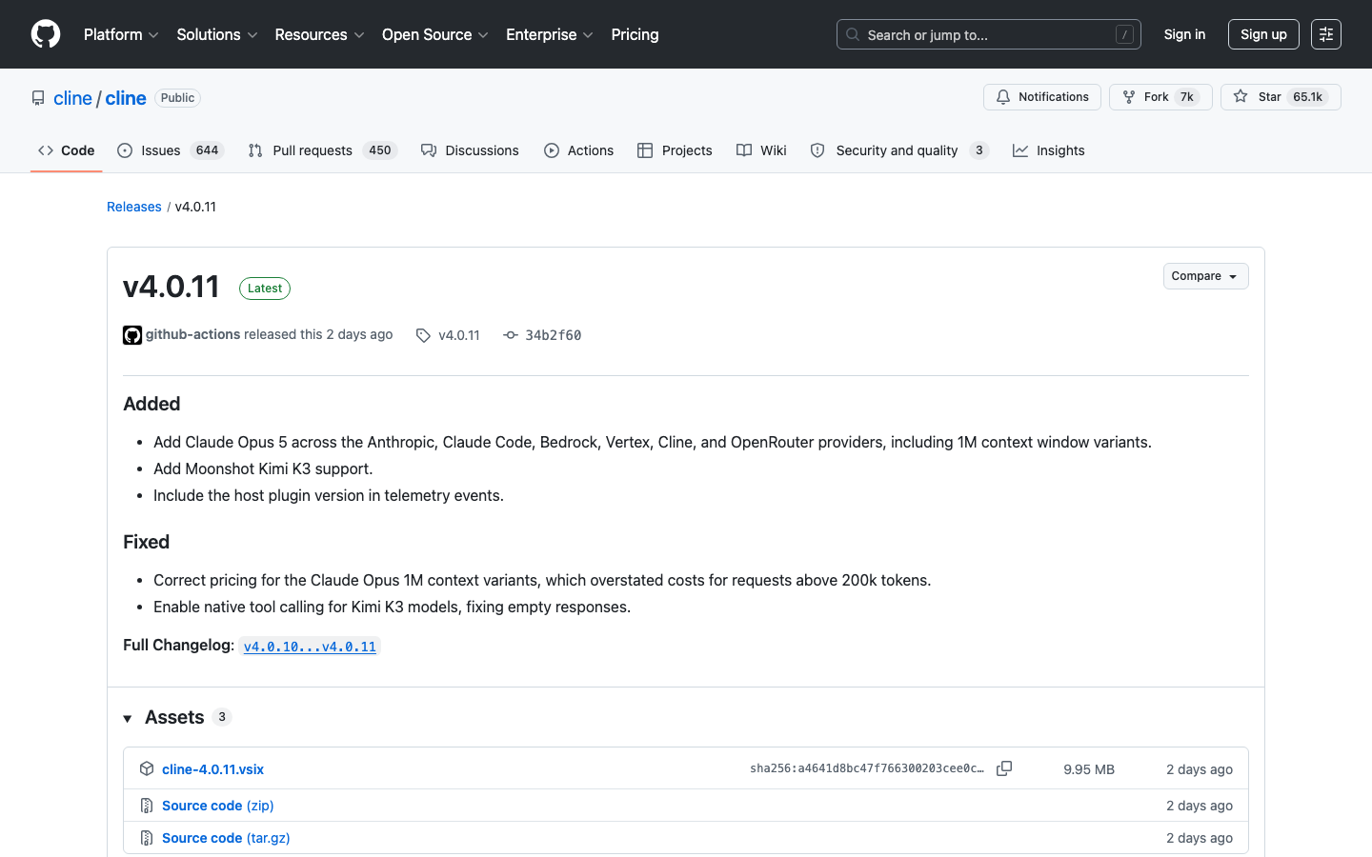Open the v4.0.11 tag link
This screenshot has height=857, width=1372.
click(x=459, y=335)
